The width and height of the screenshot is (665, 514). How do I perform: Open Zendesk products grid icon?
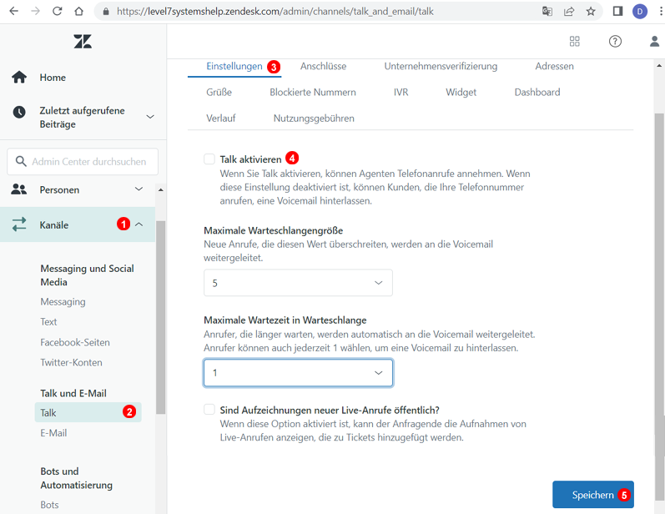click(x=575, y=41)
